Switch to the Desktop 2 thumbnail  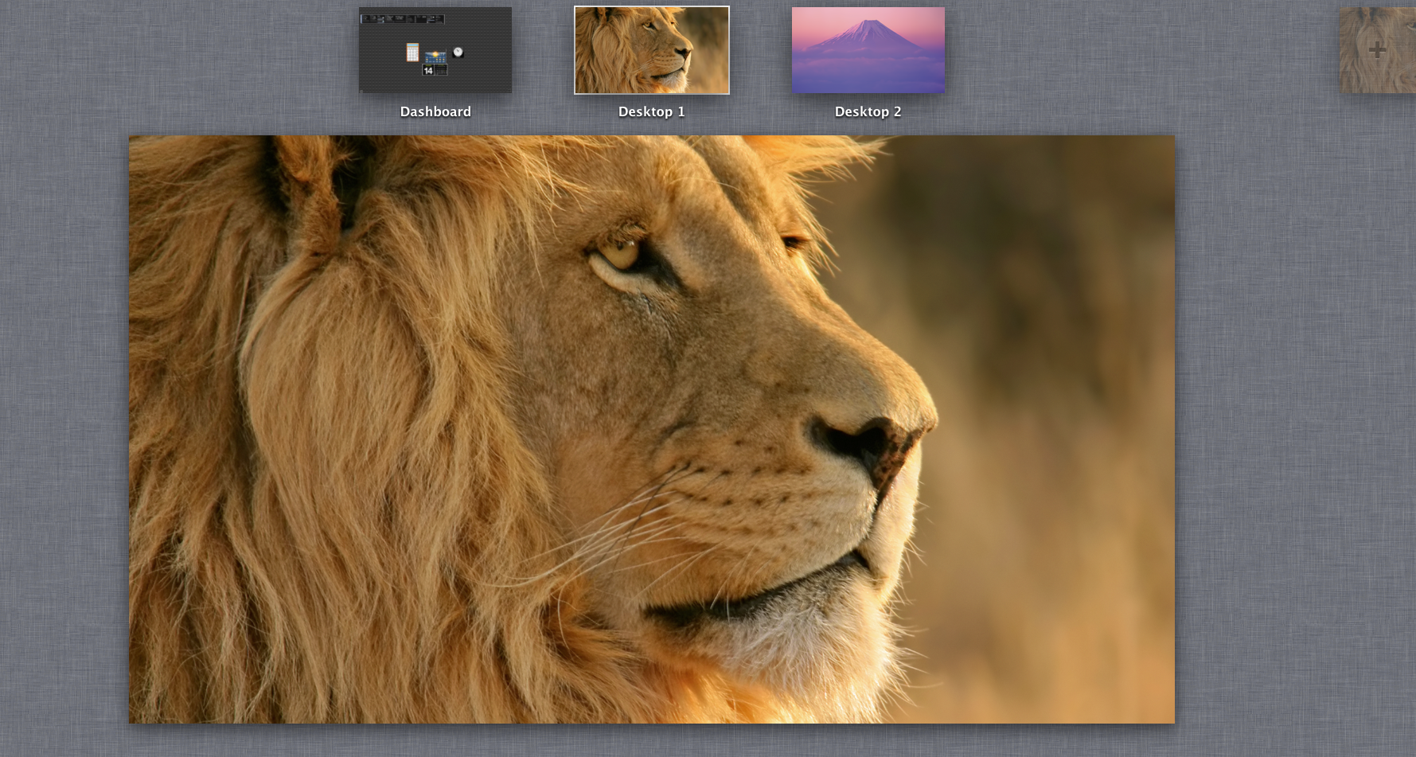[868, 50]
